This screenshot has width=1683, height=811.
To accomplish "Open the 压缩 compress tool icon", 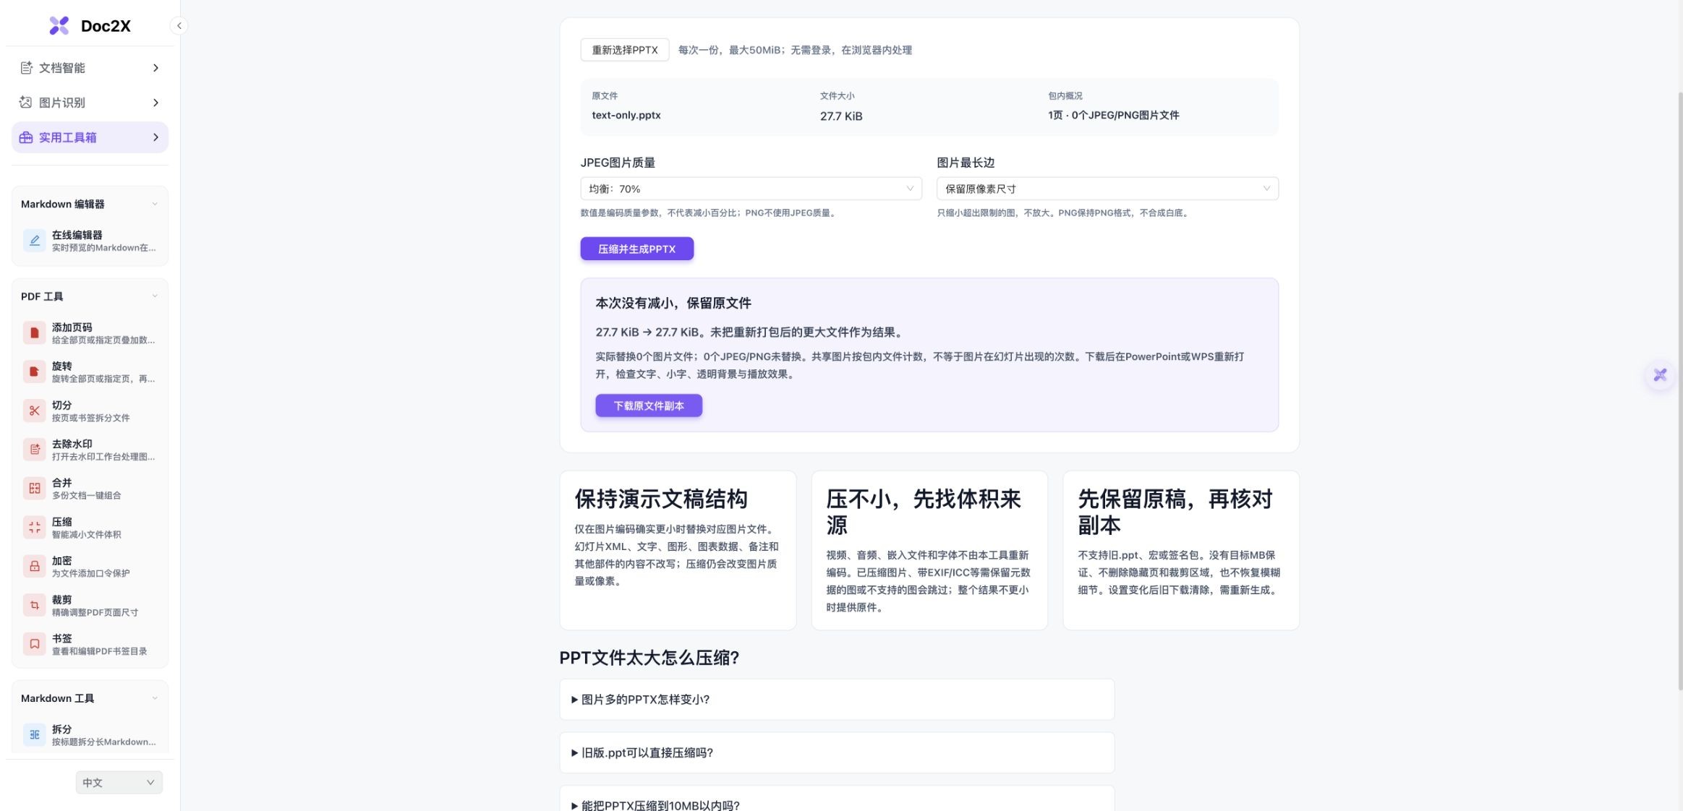I will (x=34, y=528).
